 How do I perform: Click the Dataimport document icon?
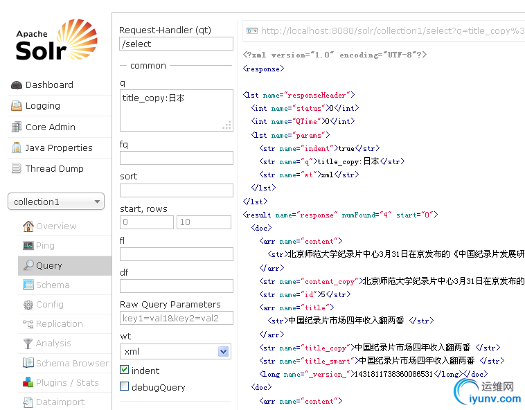[x=28, y=402]
